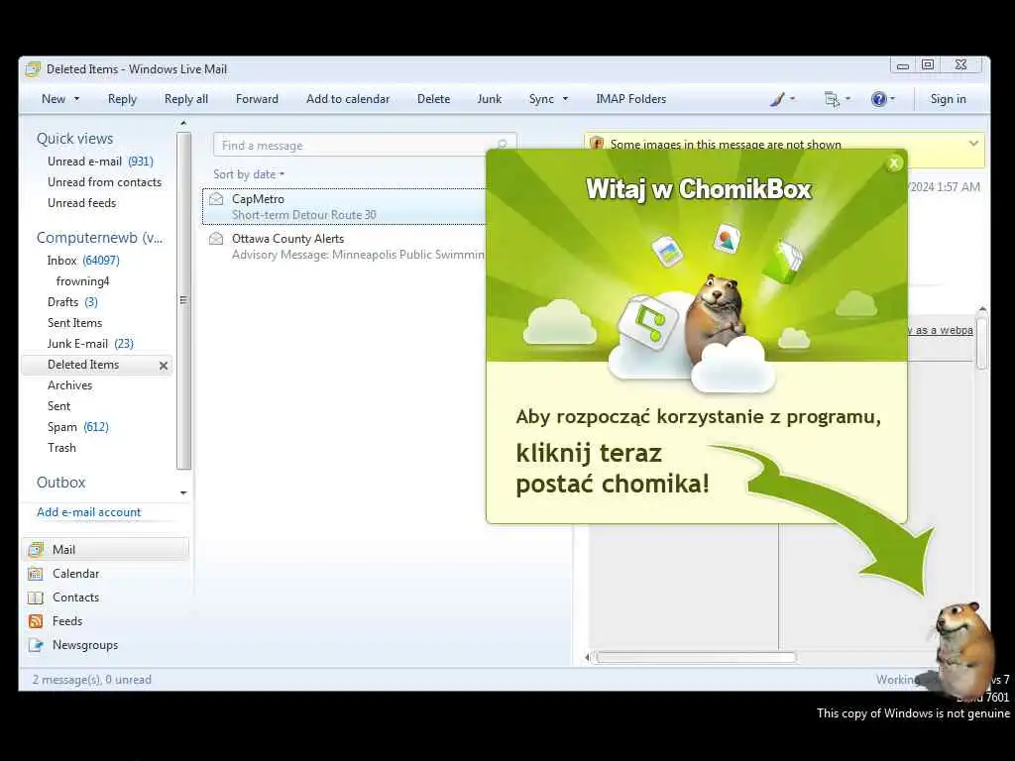Open the Sent folder

pyautogui.click(x=58, y=405)
